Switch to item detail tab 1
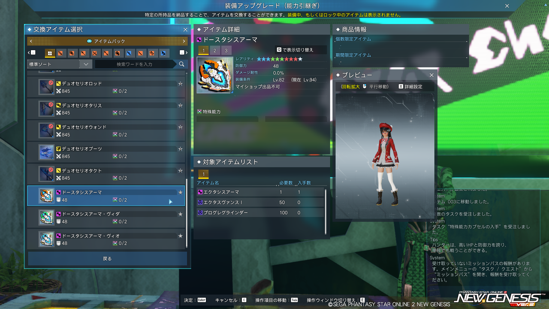The width and height of the screenshot is (549, 309). point(203,51)
